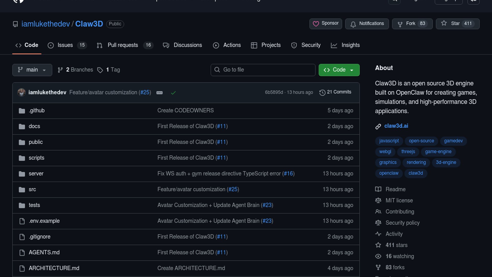The image size is (492, 277).
Task: Click iamlukethedev avatar thumbnail in commit row
Action: click(22, 92)
